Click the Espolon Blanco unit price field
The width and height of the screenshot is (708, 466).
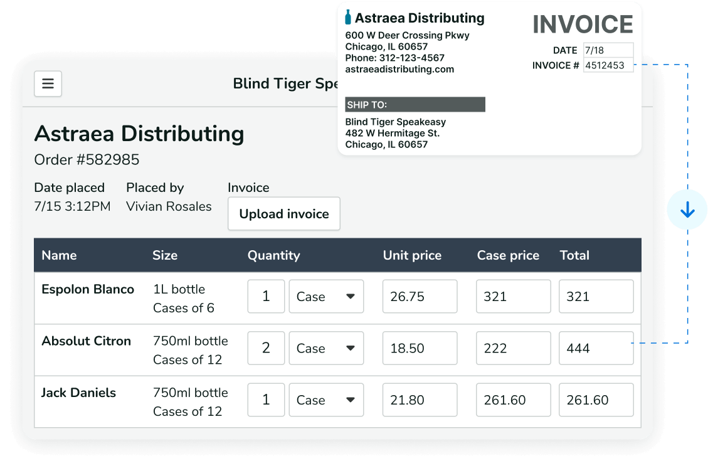(x=420, y=296)
